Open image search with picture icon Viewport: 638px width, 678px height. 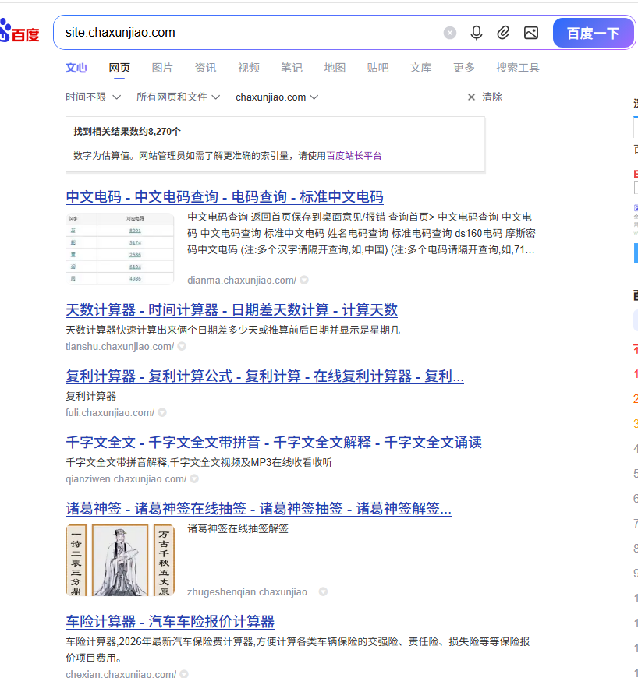(530, 33)
